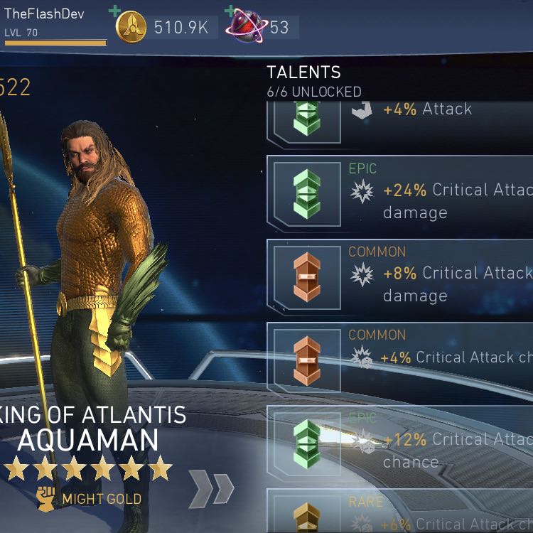533x533 pixels.
Task: Add more gold credits with green plus
Action: 114,11
